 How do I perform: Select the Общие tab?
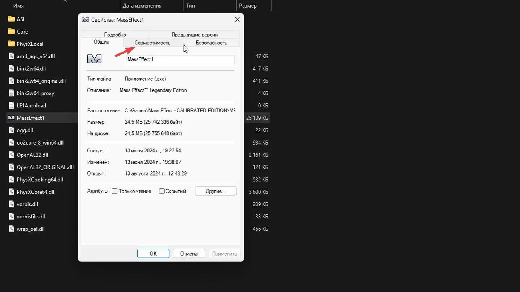click(101, 42)
